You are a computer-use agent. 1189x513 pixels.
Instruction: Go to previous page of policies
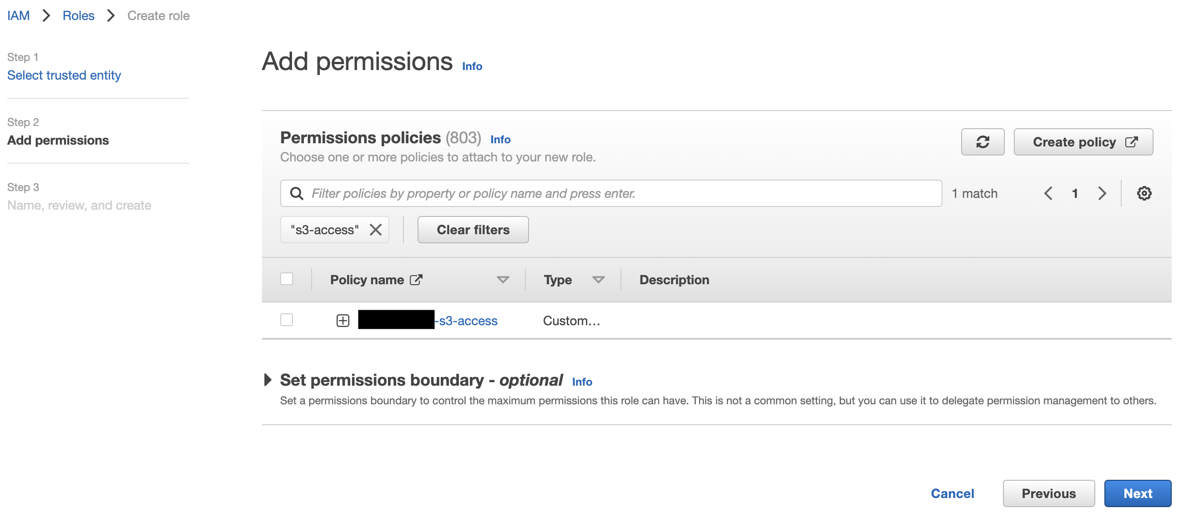pyautogui.click(x=1048, y=193)
